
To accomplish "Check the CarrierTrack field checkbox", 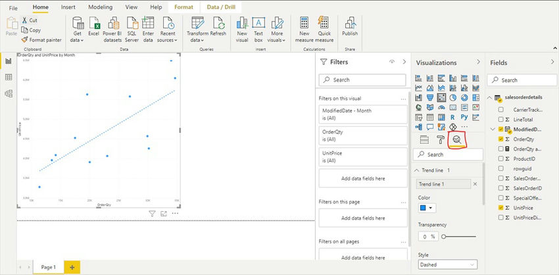I will point(501,109).
